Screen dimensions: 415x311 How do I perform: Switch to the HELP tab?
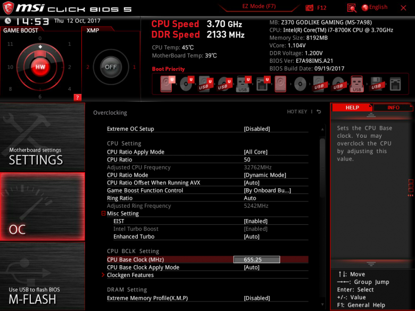[x=352, y=107]
